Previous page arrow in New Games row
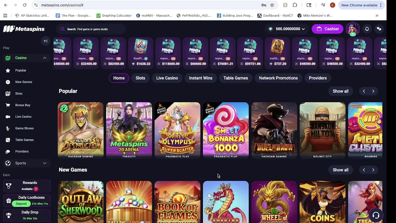The width and height of the screenshot is (396, 223). (x=364, y=170)
